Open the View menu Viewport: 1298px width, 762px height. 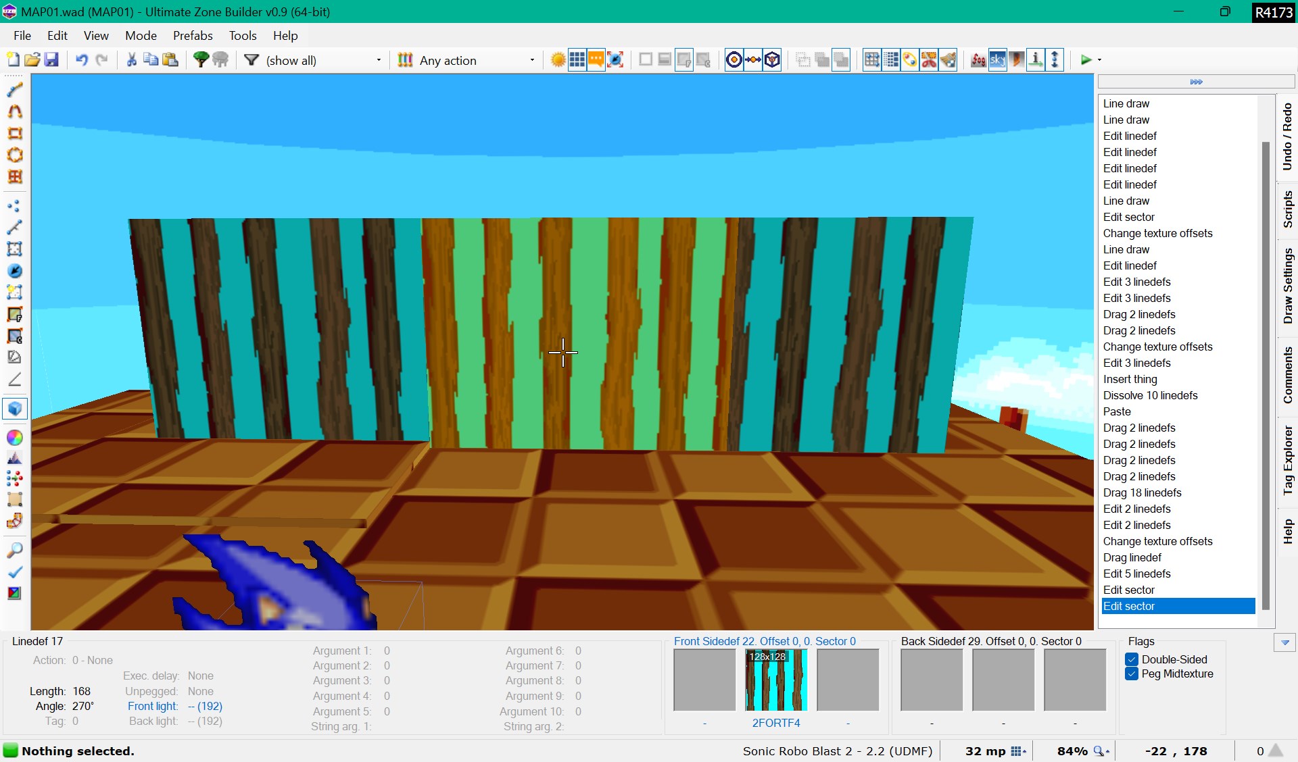point(96,36)
